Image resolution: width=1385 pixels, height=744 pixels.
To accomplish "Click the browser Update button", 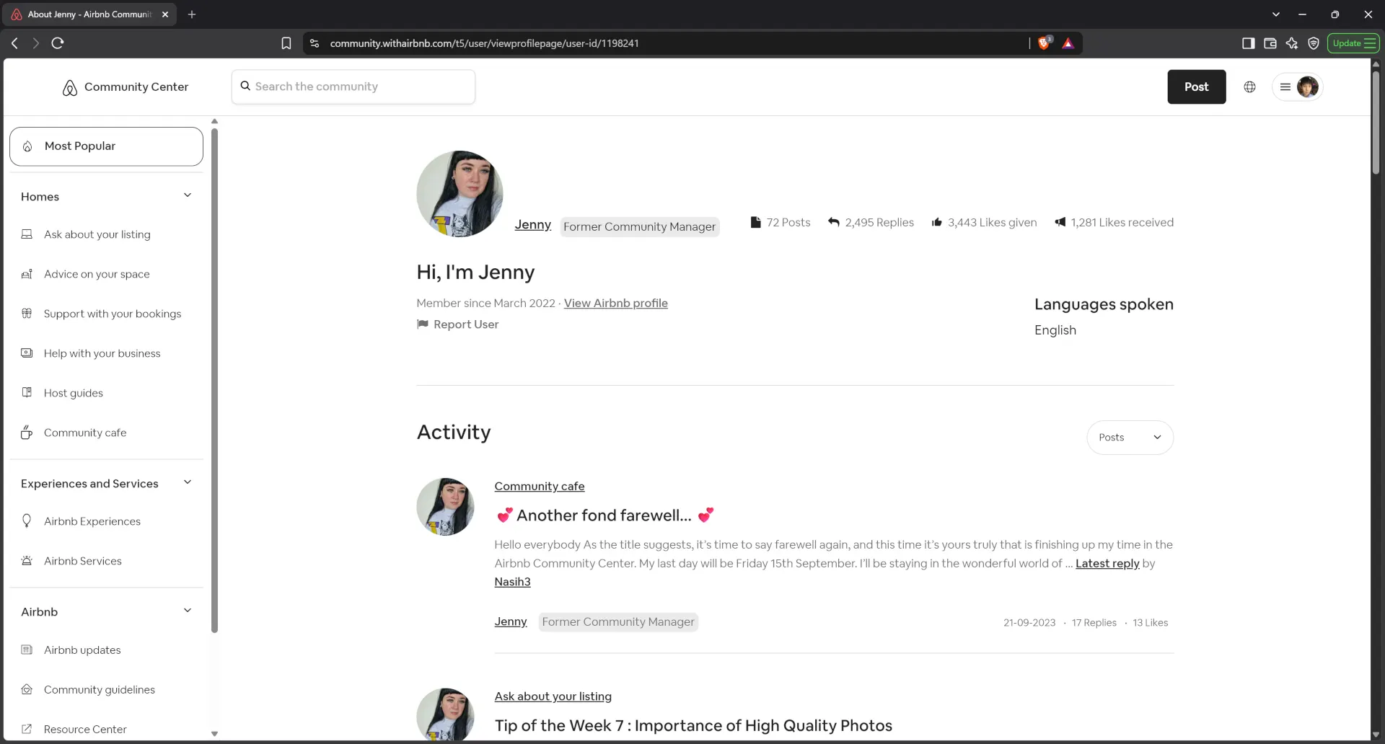I will [x=1353, y=43].
